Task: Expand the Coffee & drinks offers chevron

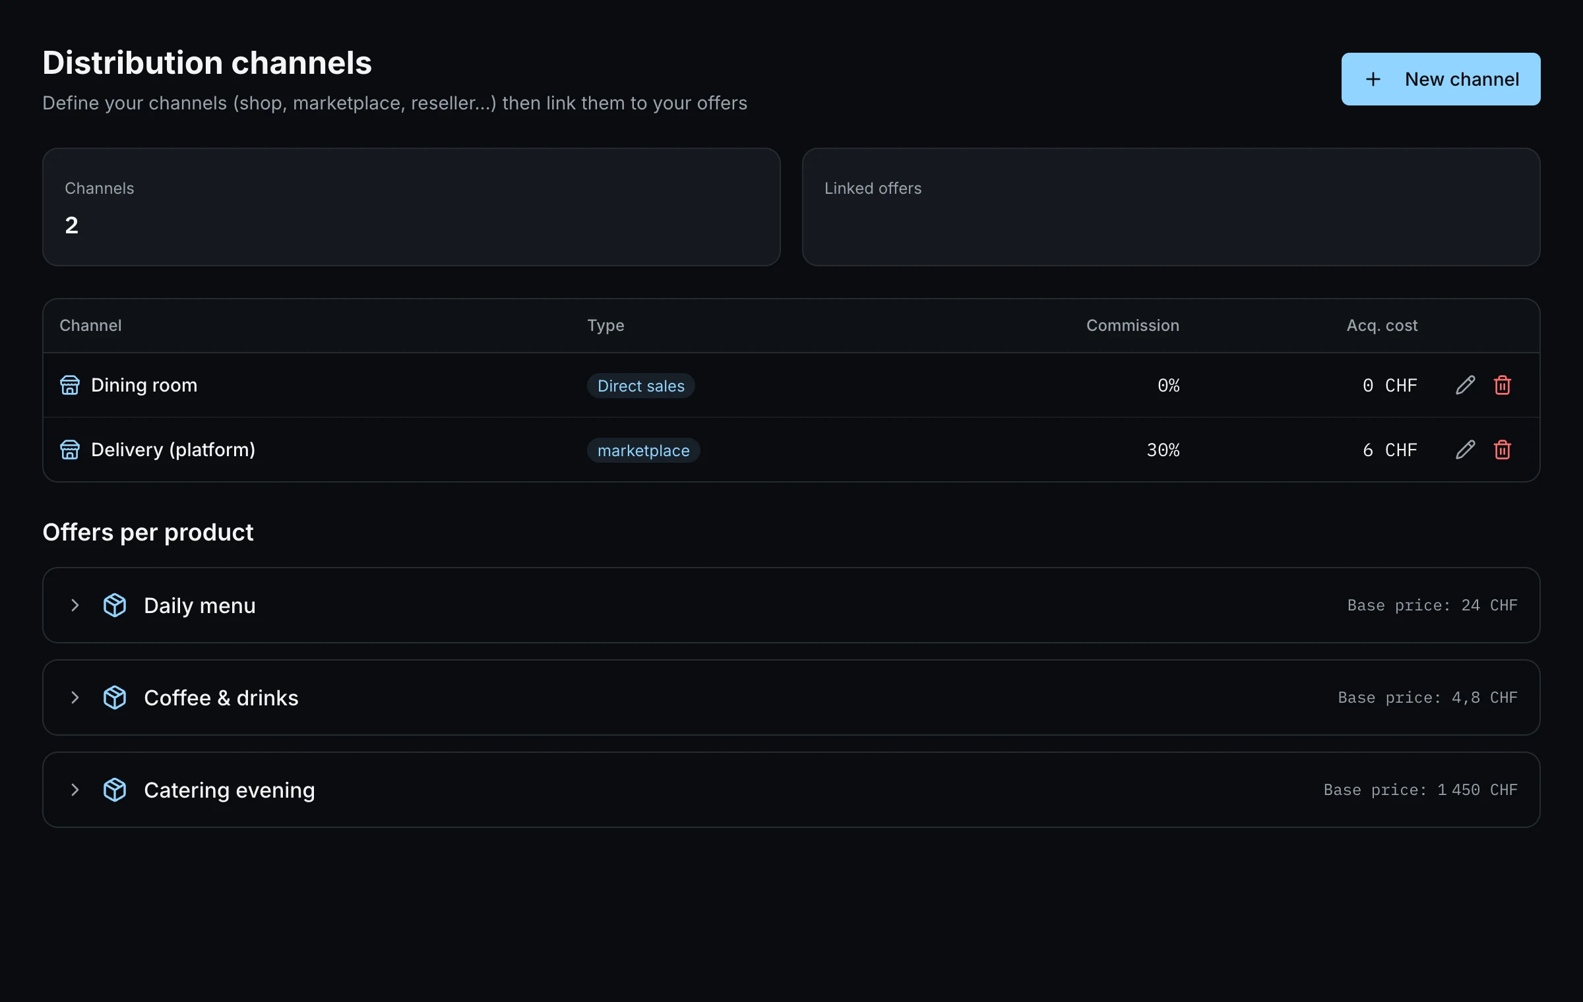Action: pos(75,697)
